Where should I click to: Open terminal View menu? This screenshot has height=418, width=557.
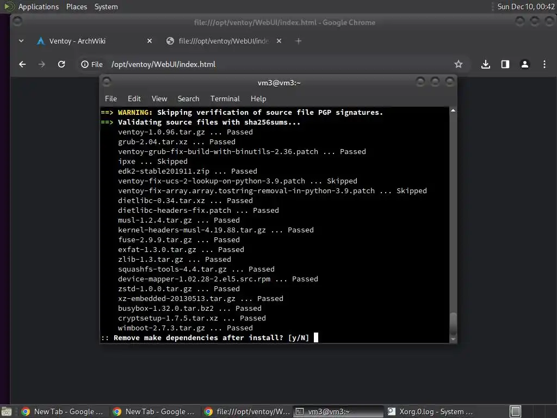coord(159,99)
